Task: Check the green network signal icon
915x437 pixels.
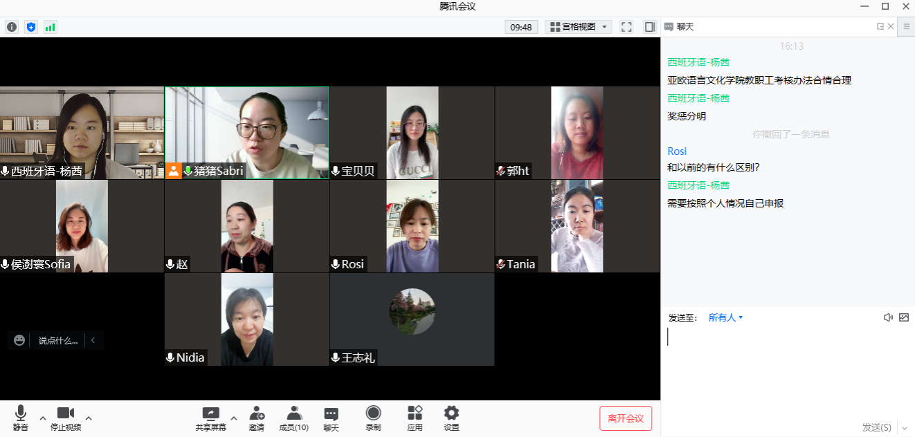Action: click(x=50, y=27)
